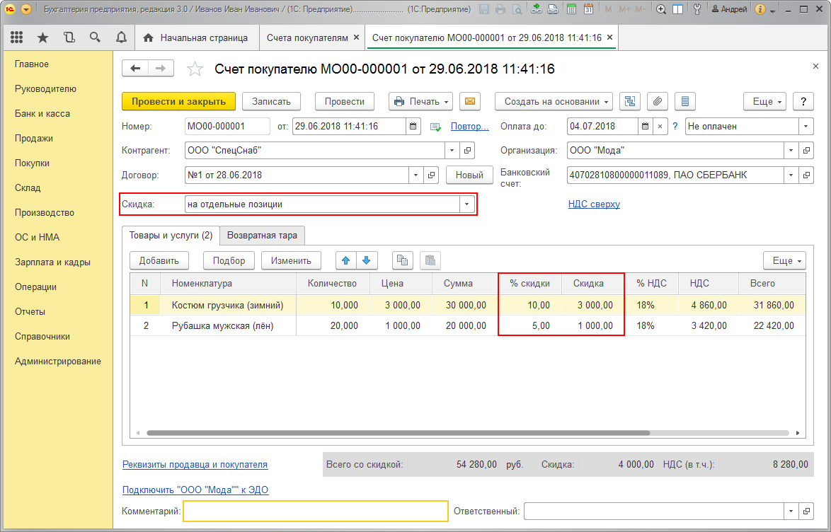
Task: Open Реквизиты продавца и покупателя link
Action: click(x=195, y=465)
